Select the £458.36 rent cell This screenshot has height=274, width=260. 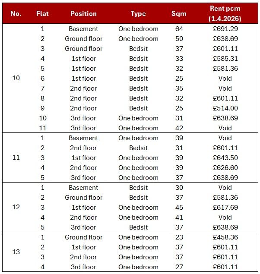coord(225,237)
